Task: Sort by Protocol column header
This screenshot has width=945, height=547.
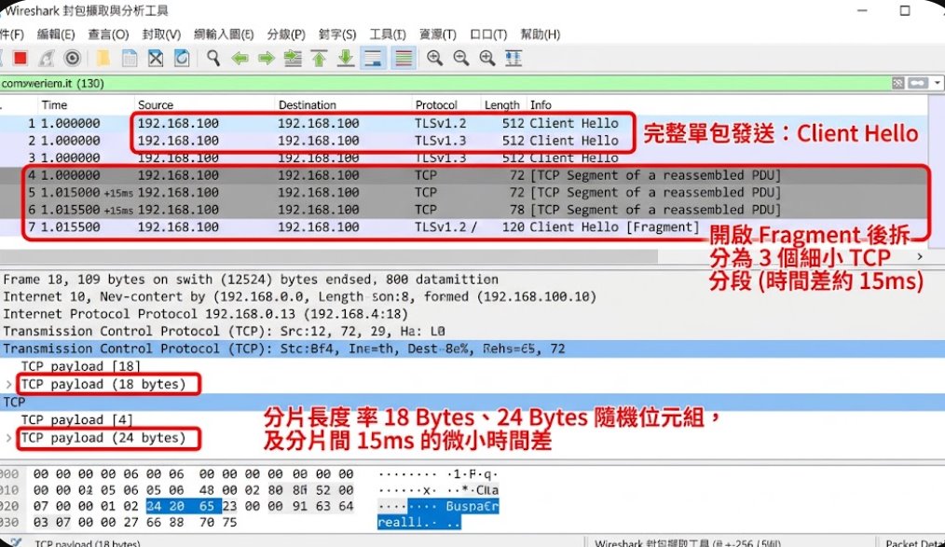Action: (436, 104)
